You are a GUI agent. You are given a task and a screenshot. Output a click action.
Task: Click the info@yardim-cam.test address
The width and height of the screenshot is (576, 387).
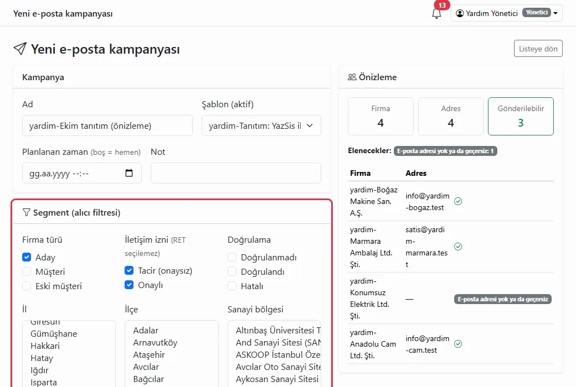coord(427,344)
